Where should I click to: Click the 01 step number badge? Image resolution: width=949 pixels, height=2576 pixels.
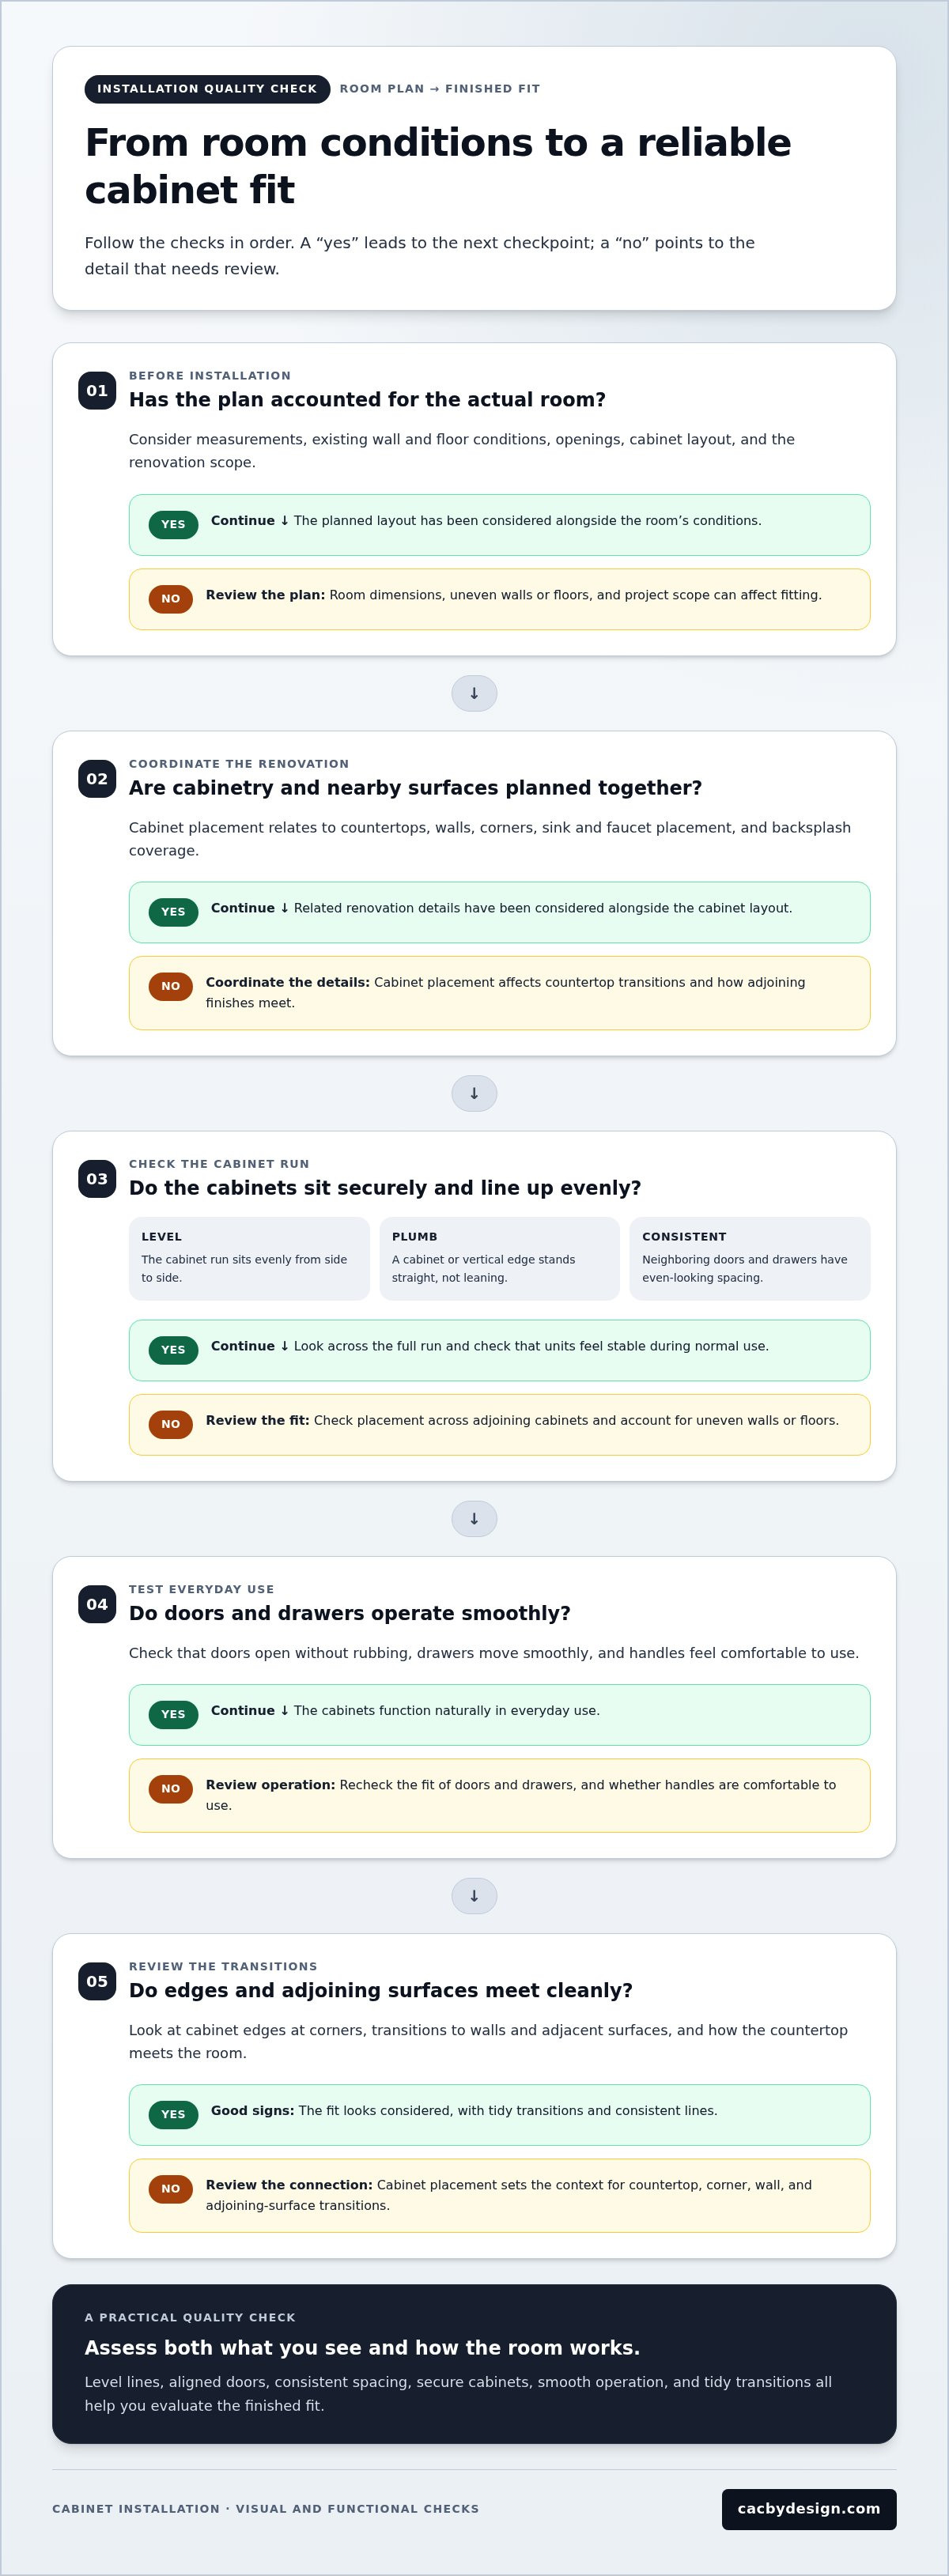pyautogui.click(x=97, y=390)
